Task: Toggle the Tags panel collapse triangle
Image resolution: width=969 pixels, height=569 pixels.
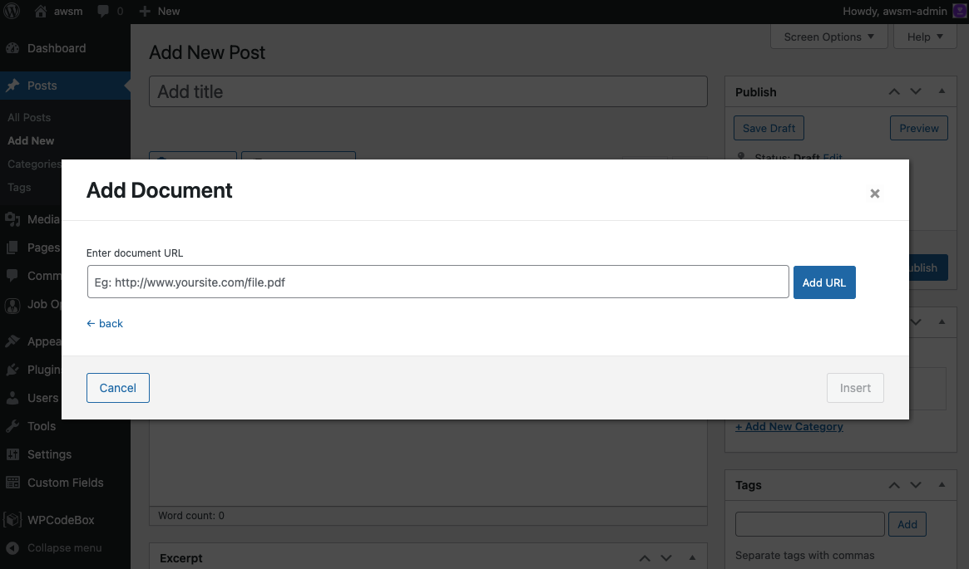Action: [942, 485]
